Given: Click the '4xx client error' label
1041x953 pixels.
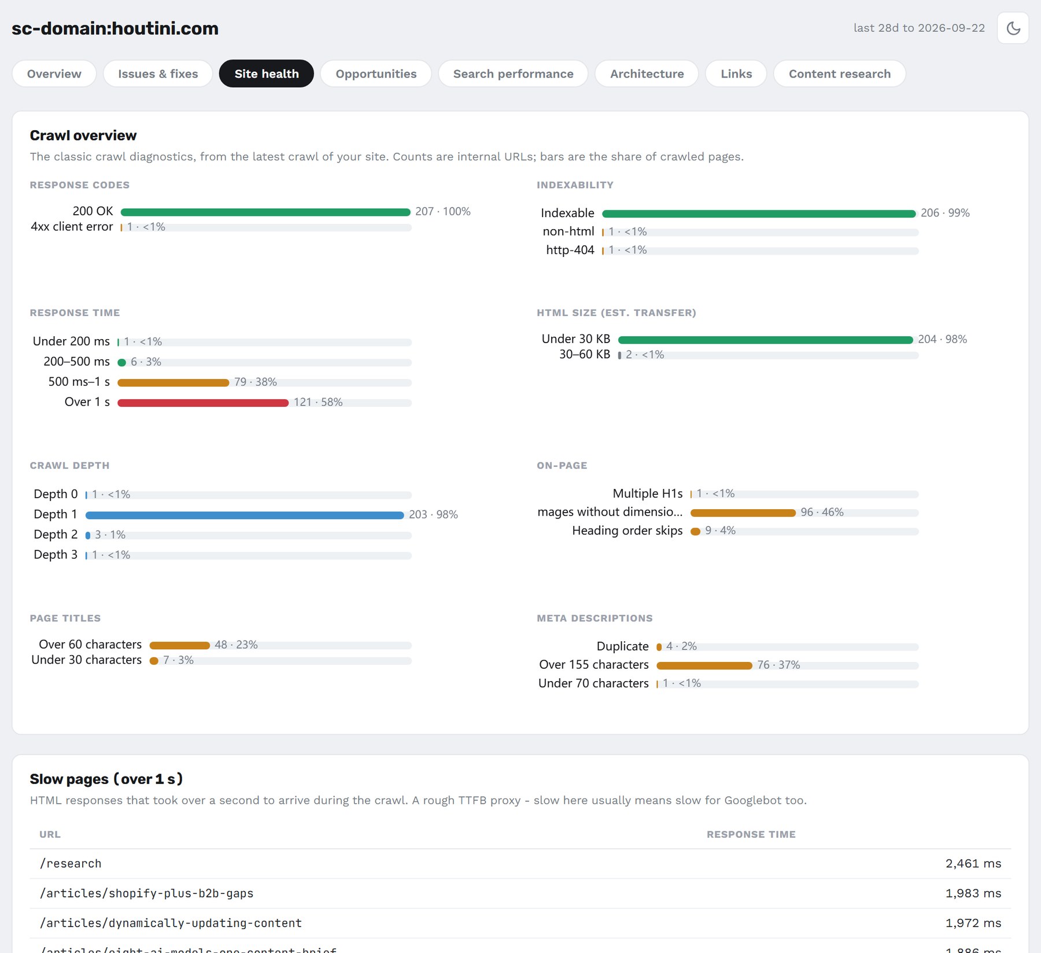Looking at the screenshot, I should point(72,227).
